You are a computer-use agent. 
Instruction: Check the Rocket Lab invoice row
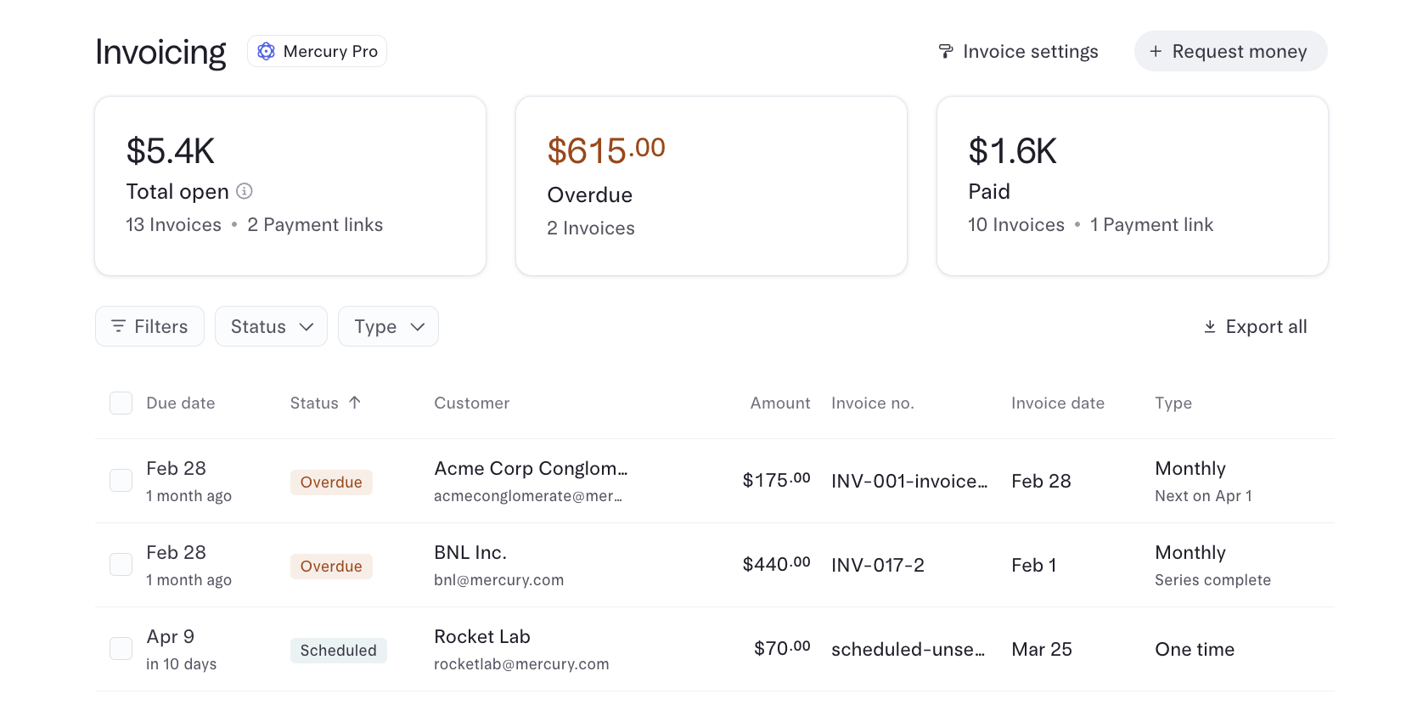121,649
